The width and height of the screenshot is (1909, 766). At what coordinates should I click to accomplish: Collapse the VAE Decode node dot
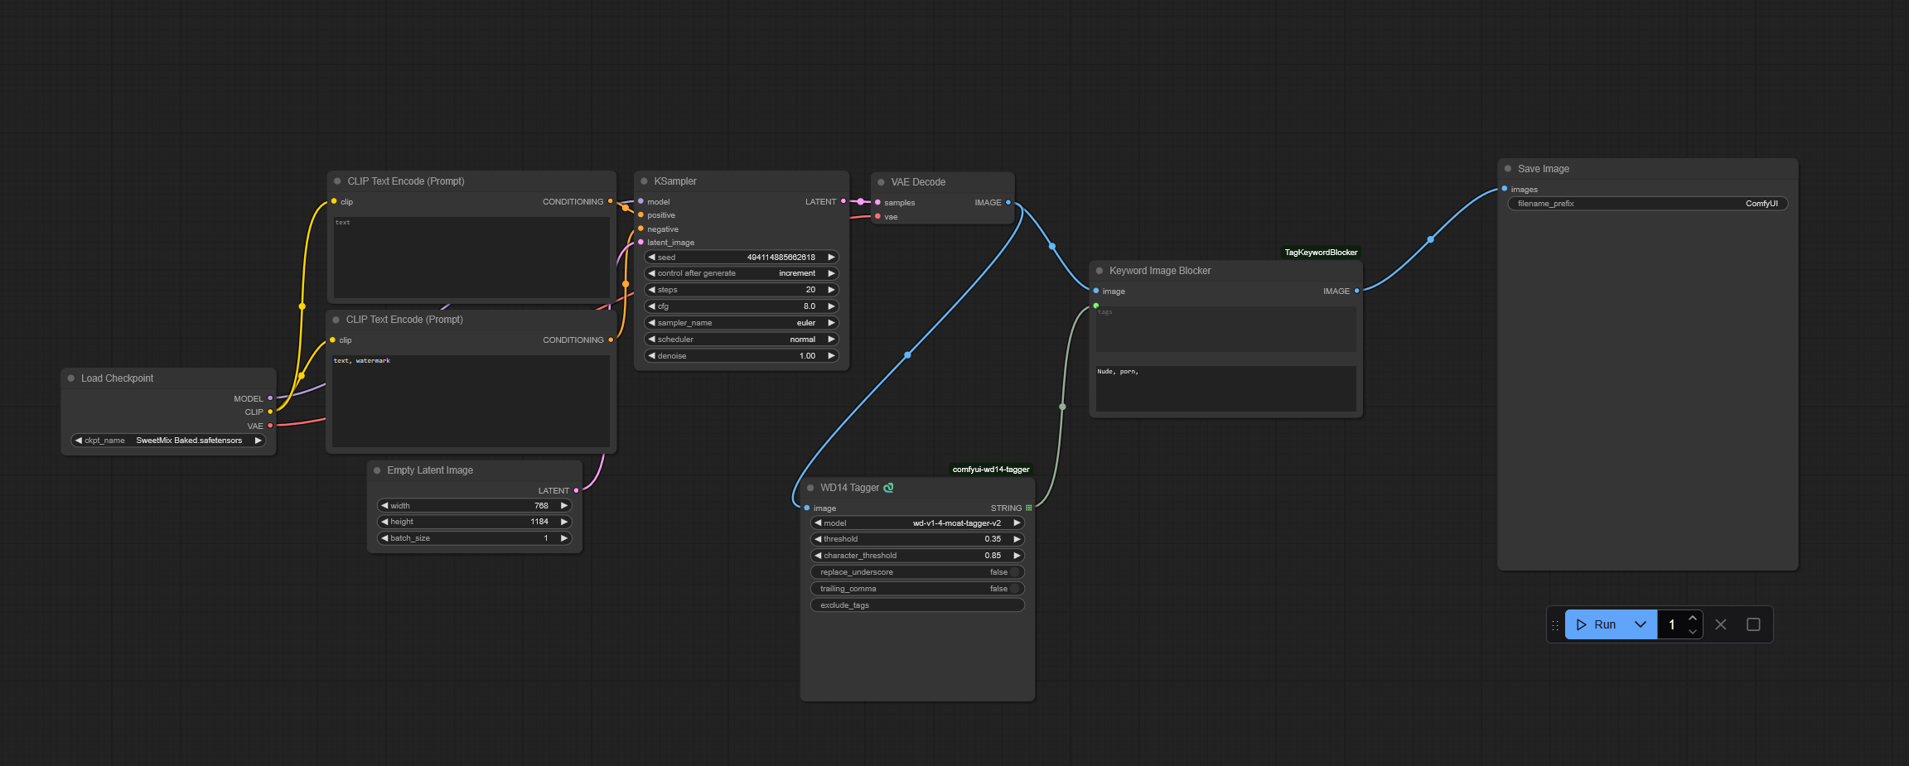click(881, 182)
